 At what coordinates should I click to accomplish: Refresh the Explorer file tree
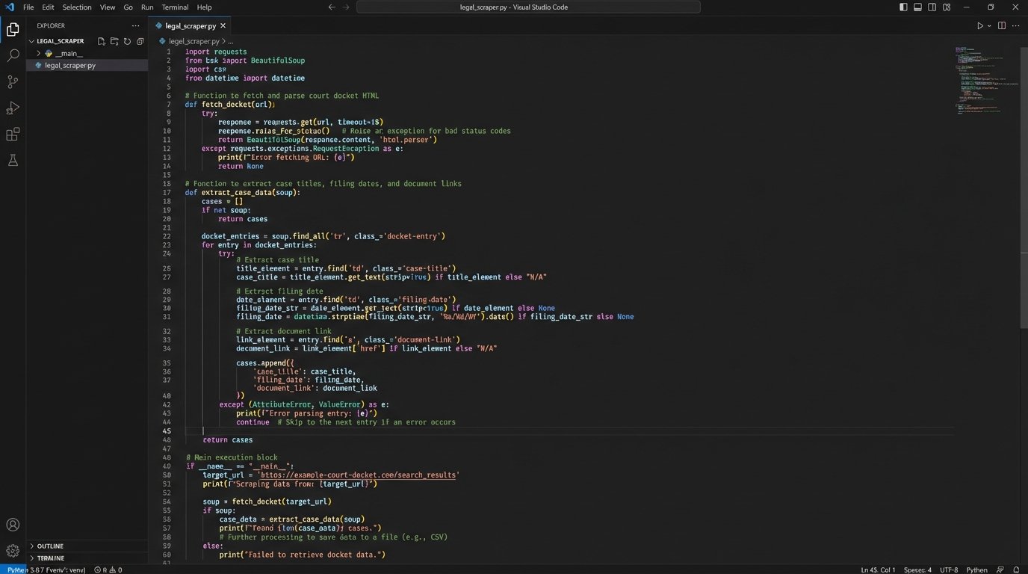pos(127,41)
